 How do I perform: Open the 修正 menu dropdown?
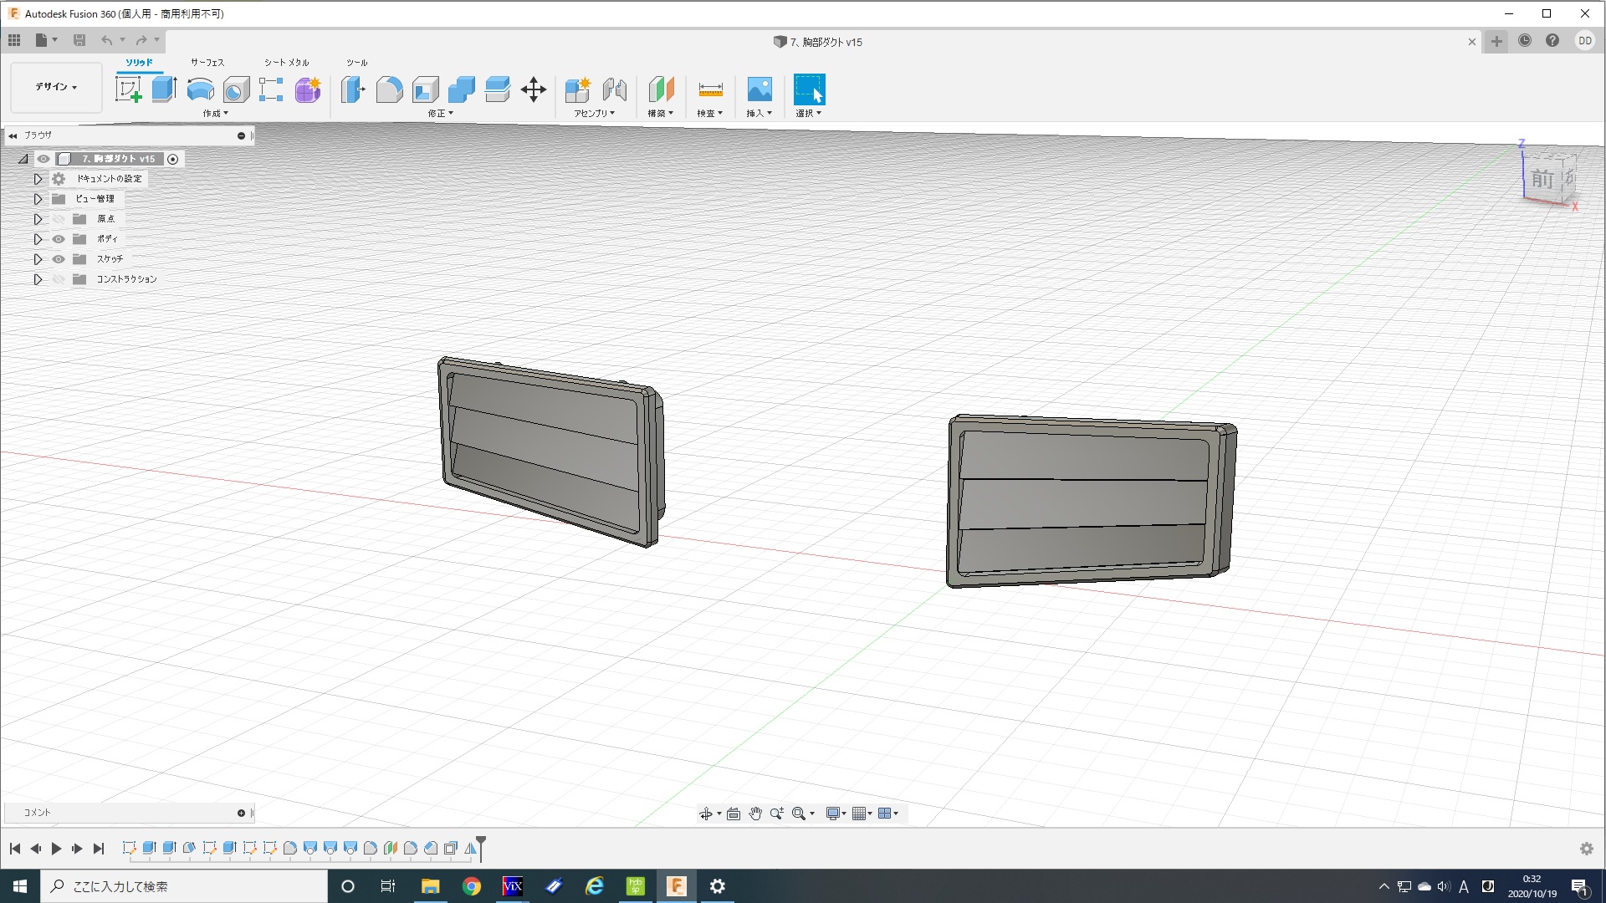(440, 114)
